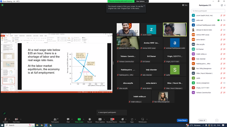Open the Windows Start menu
Screen dimensions: 227x127
point(2,125)
